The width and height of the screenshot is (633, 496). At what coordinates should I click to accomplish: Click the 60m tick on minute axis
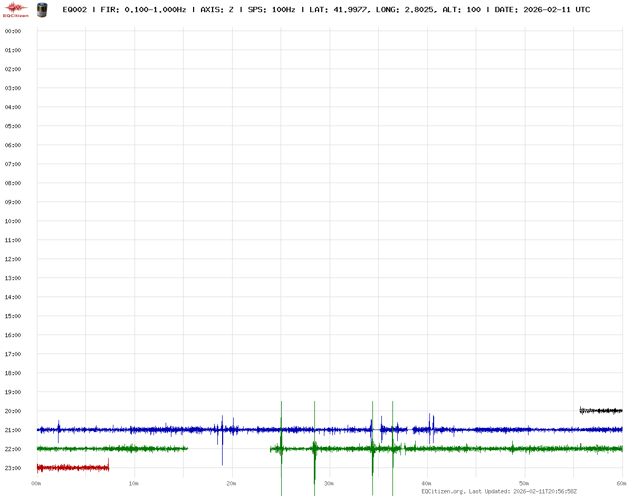tap(622, 483)
